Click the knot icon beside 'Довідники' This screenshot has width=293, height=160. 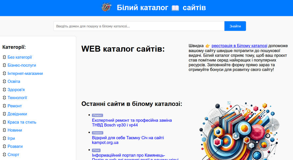click(4, 114)
